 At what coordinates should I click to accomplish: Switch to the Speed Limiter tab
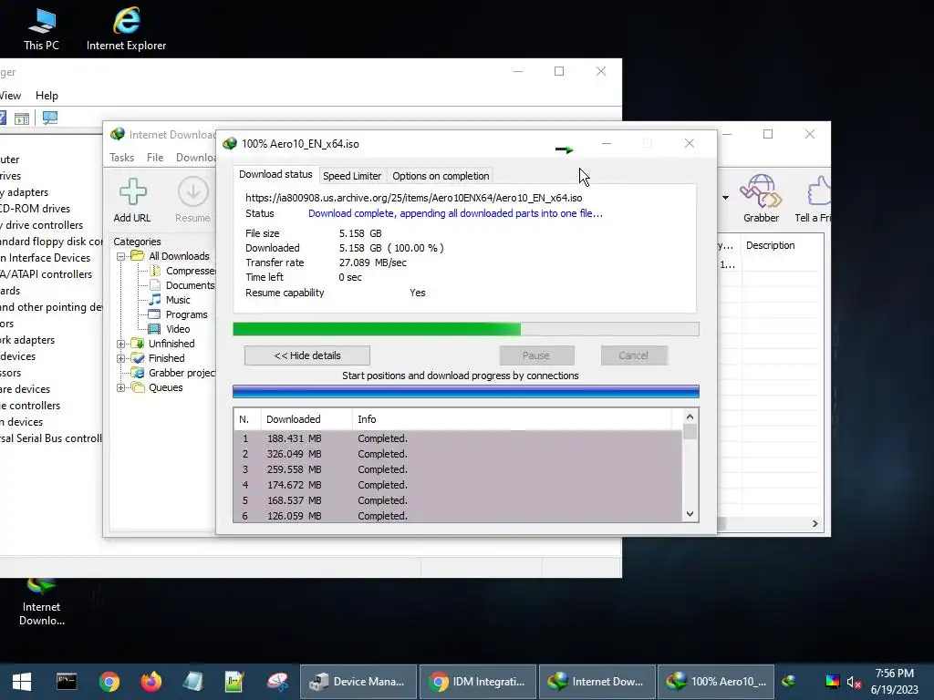point(352,176)
